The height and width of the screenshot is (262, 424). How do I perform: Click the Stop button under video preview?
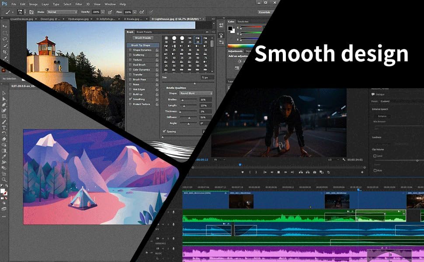(279, 172)
